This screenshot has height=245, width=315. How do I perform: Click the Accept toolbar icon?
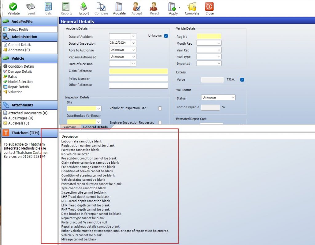point(137,9)
